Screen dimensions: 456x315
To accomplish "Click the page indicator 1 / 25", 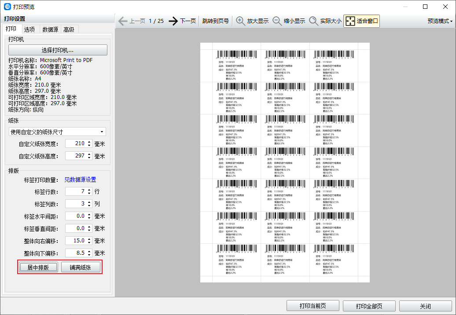I will point(156,21).
